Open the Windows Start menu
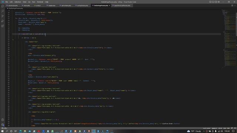Screen dimensions: 237x133 point(2,131)
